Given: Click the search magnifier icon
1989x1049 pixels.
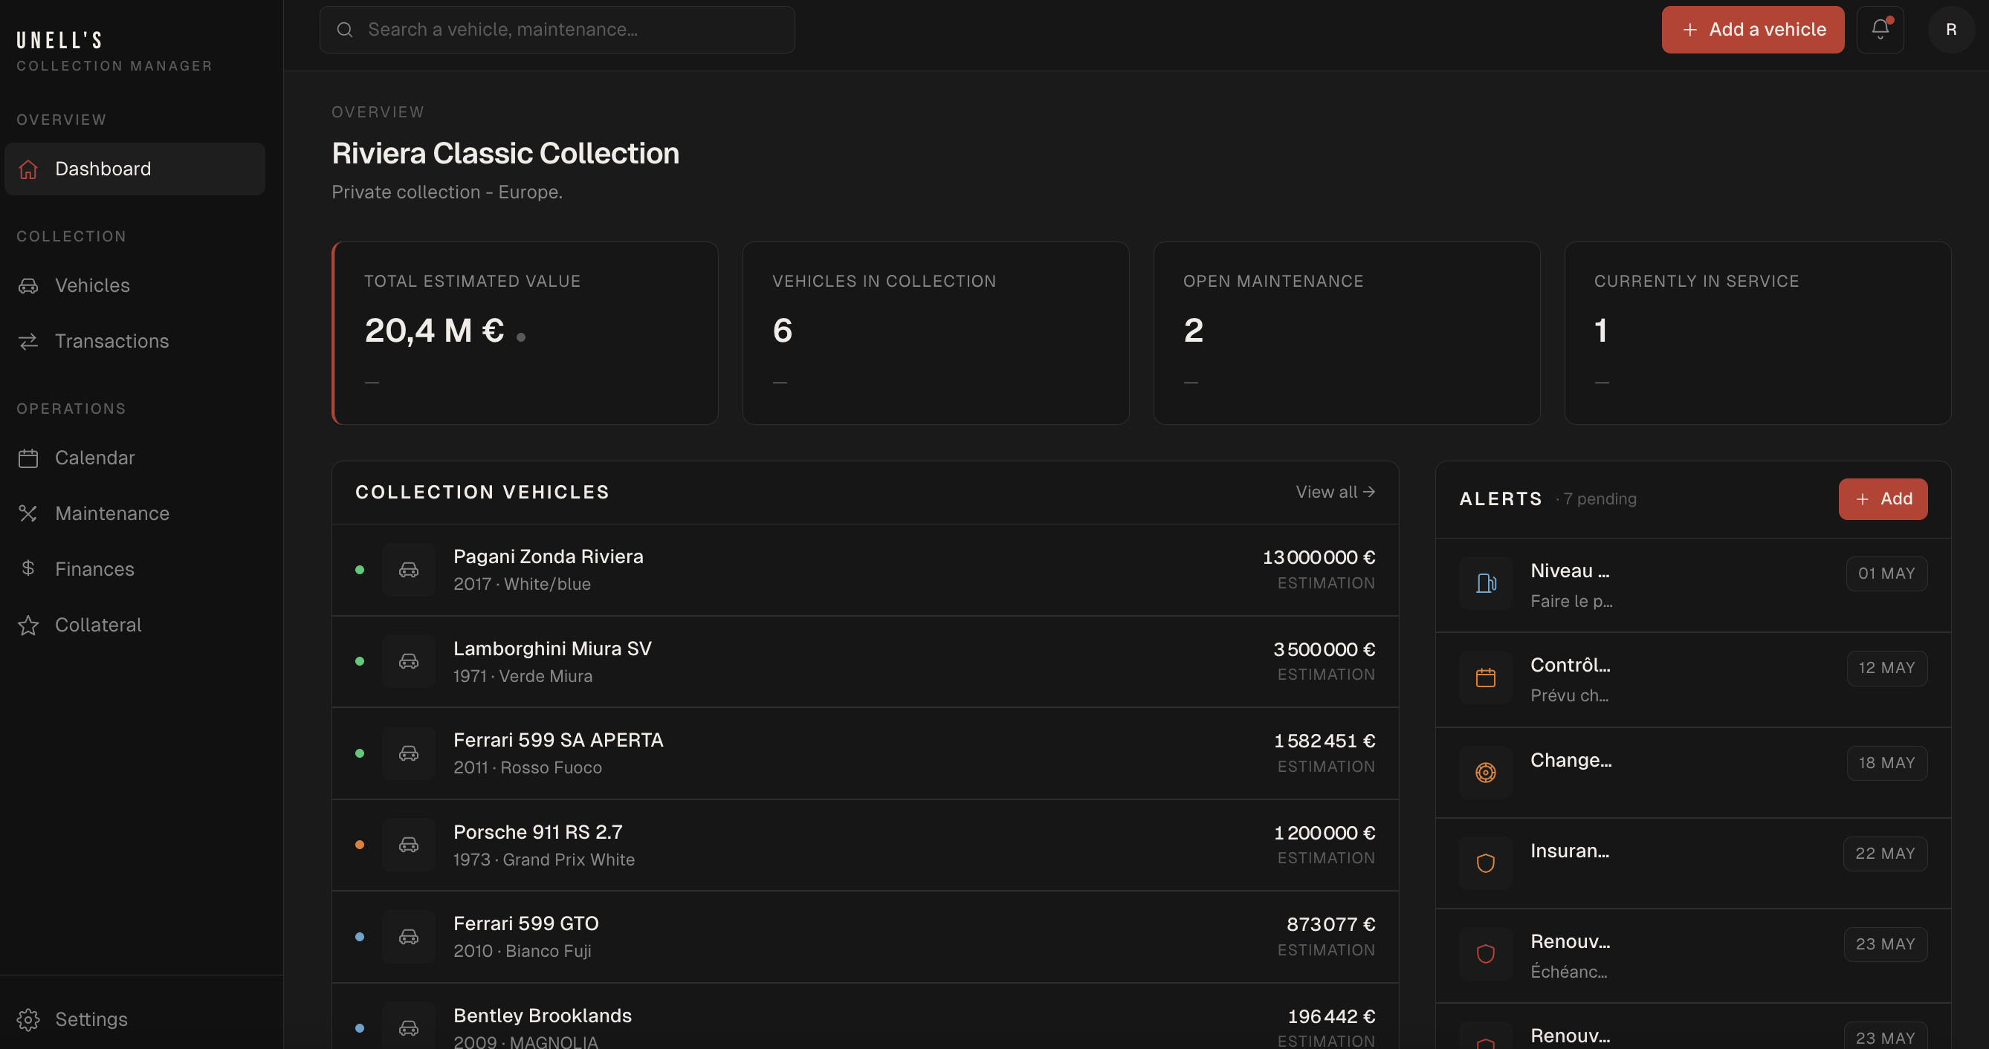Looking at the screenshot, I should coord(345,29).
